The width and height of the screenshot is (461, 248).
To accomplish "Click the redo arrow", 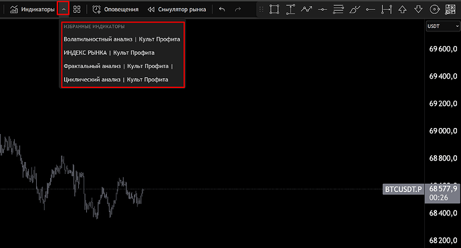I will coord(238,9).
